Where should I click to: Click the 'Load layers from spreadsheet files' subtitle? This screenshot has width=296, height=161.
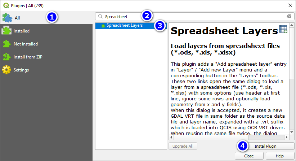click(225, 49)
